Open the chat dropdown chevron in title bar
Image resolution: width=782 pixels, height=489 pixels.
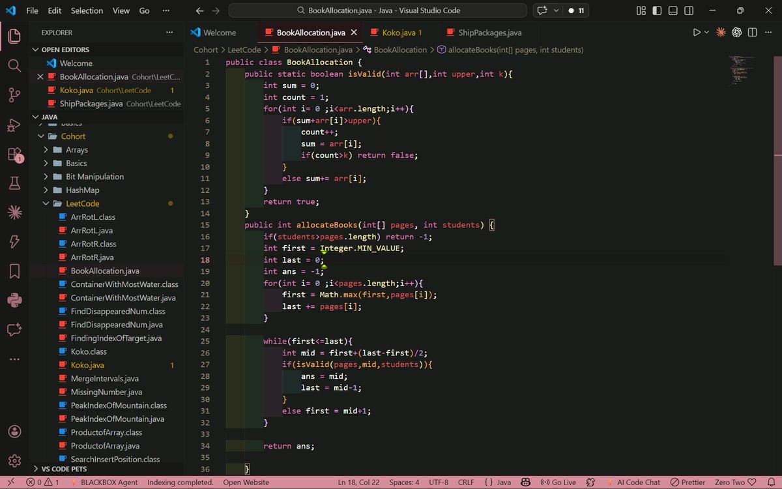tap(556, 10)
